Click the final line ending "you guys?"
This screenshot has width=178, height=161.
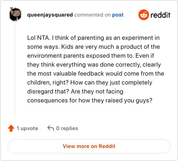(x=89, y=101)
